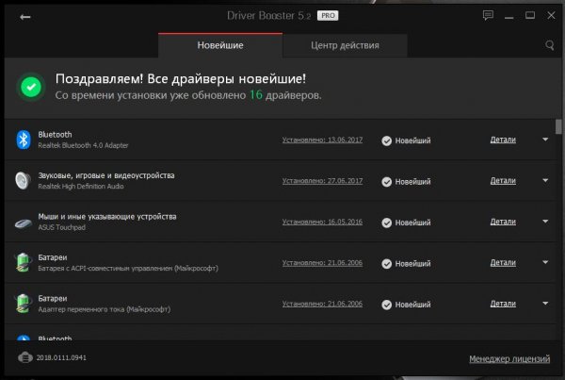Open Детали for AC adapter
The image size is (565, 380).
[503, 304]
